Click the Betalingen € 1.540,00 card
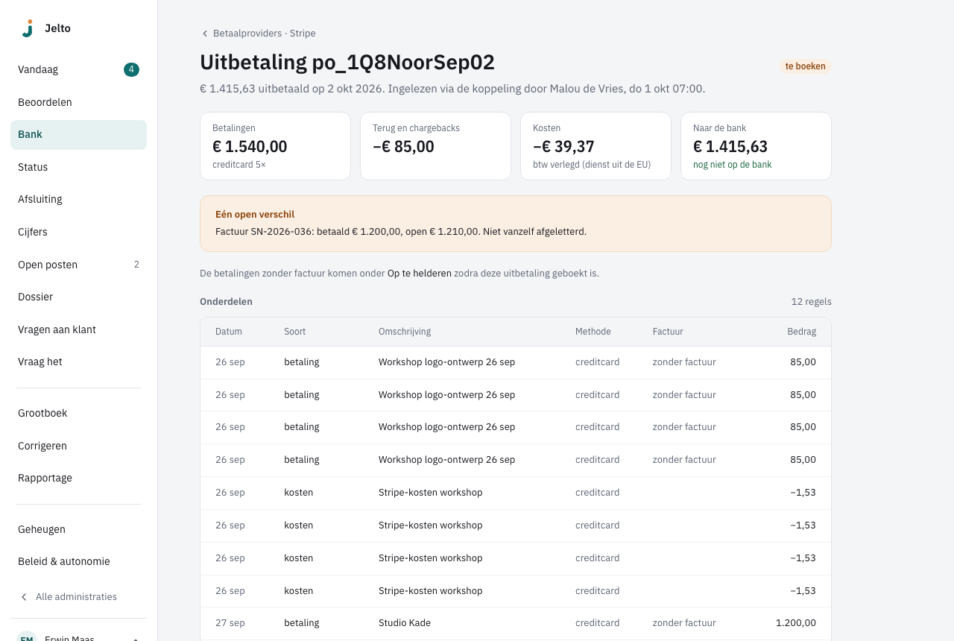 (x=275, y=146)
